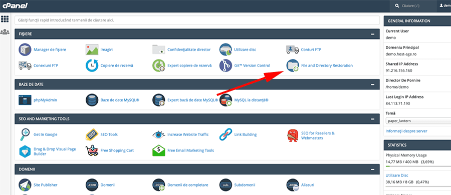Click Link Building link text

click(246, 134)
